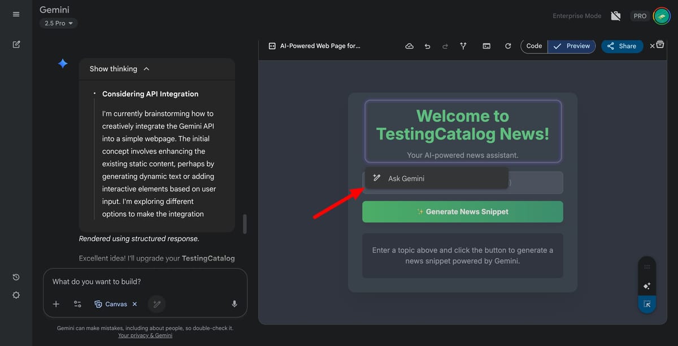The width and height of the screenshot is (678, 346).
Task: Remove Canvas mode with its X toggle
Action: pyautogui.click(x=134, y=304)
